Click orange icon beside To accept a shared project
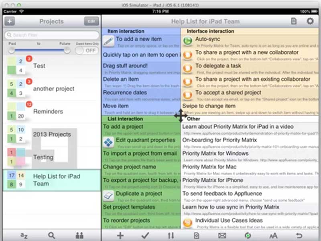Viewport: 321px width, 241px height. point(187,95)
